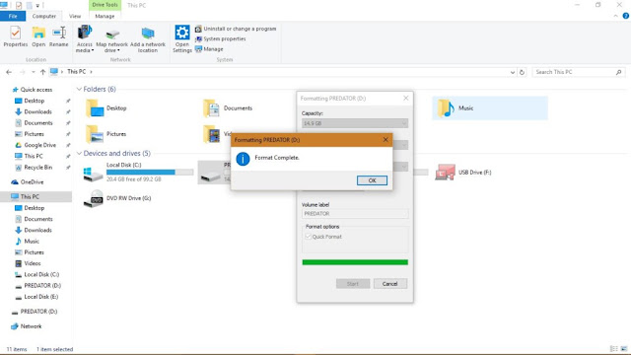Open the Documents folder icon
Screen dimensions: 631x355
pos(211,108)
